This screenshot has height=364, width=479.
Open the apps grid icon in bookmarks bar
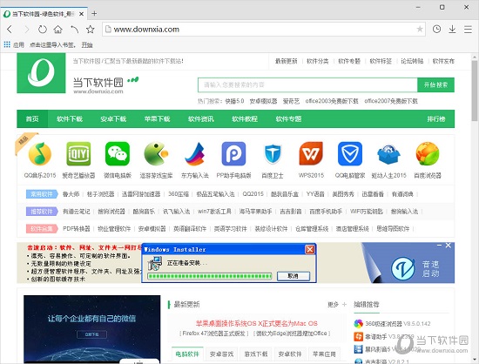tap(7, 44)
